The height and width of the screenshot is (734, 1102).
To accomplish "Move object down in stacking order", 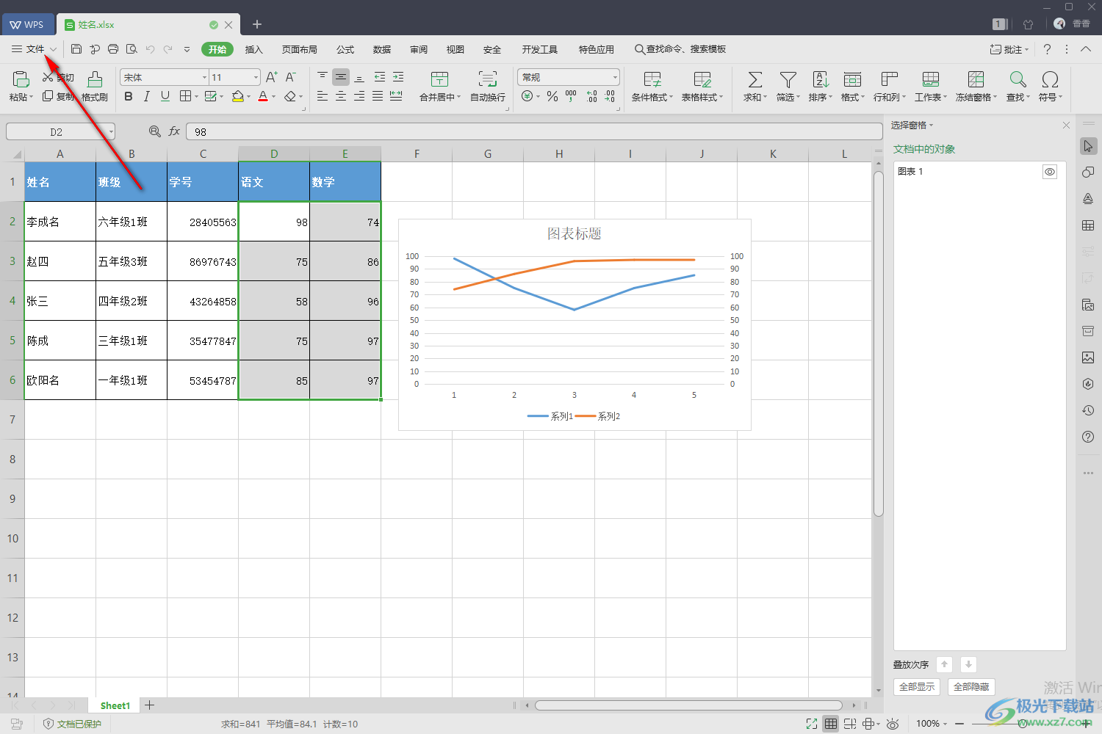I will (x=968, y=664).
